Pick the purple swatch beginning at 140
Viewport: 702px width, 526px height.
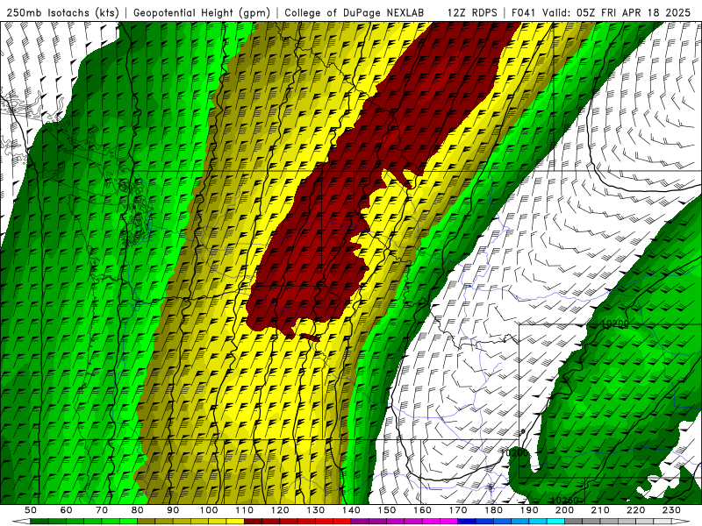360,521
